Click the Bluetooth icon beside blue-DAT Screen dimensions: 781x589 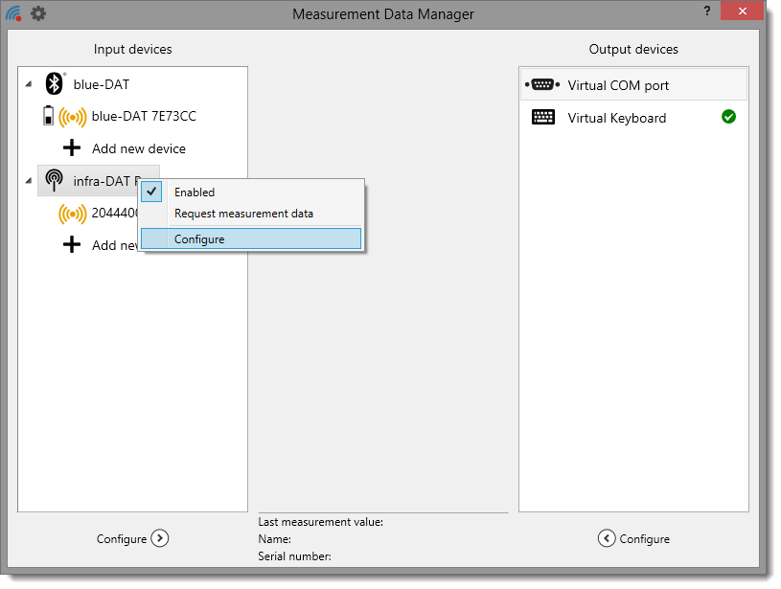[x=55, y=84]
